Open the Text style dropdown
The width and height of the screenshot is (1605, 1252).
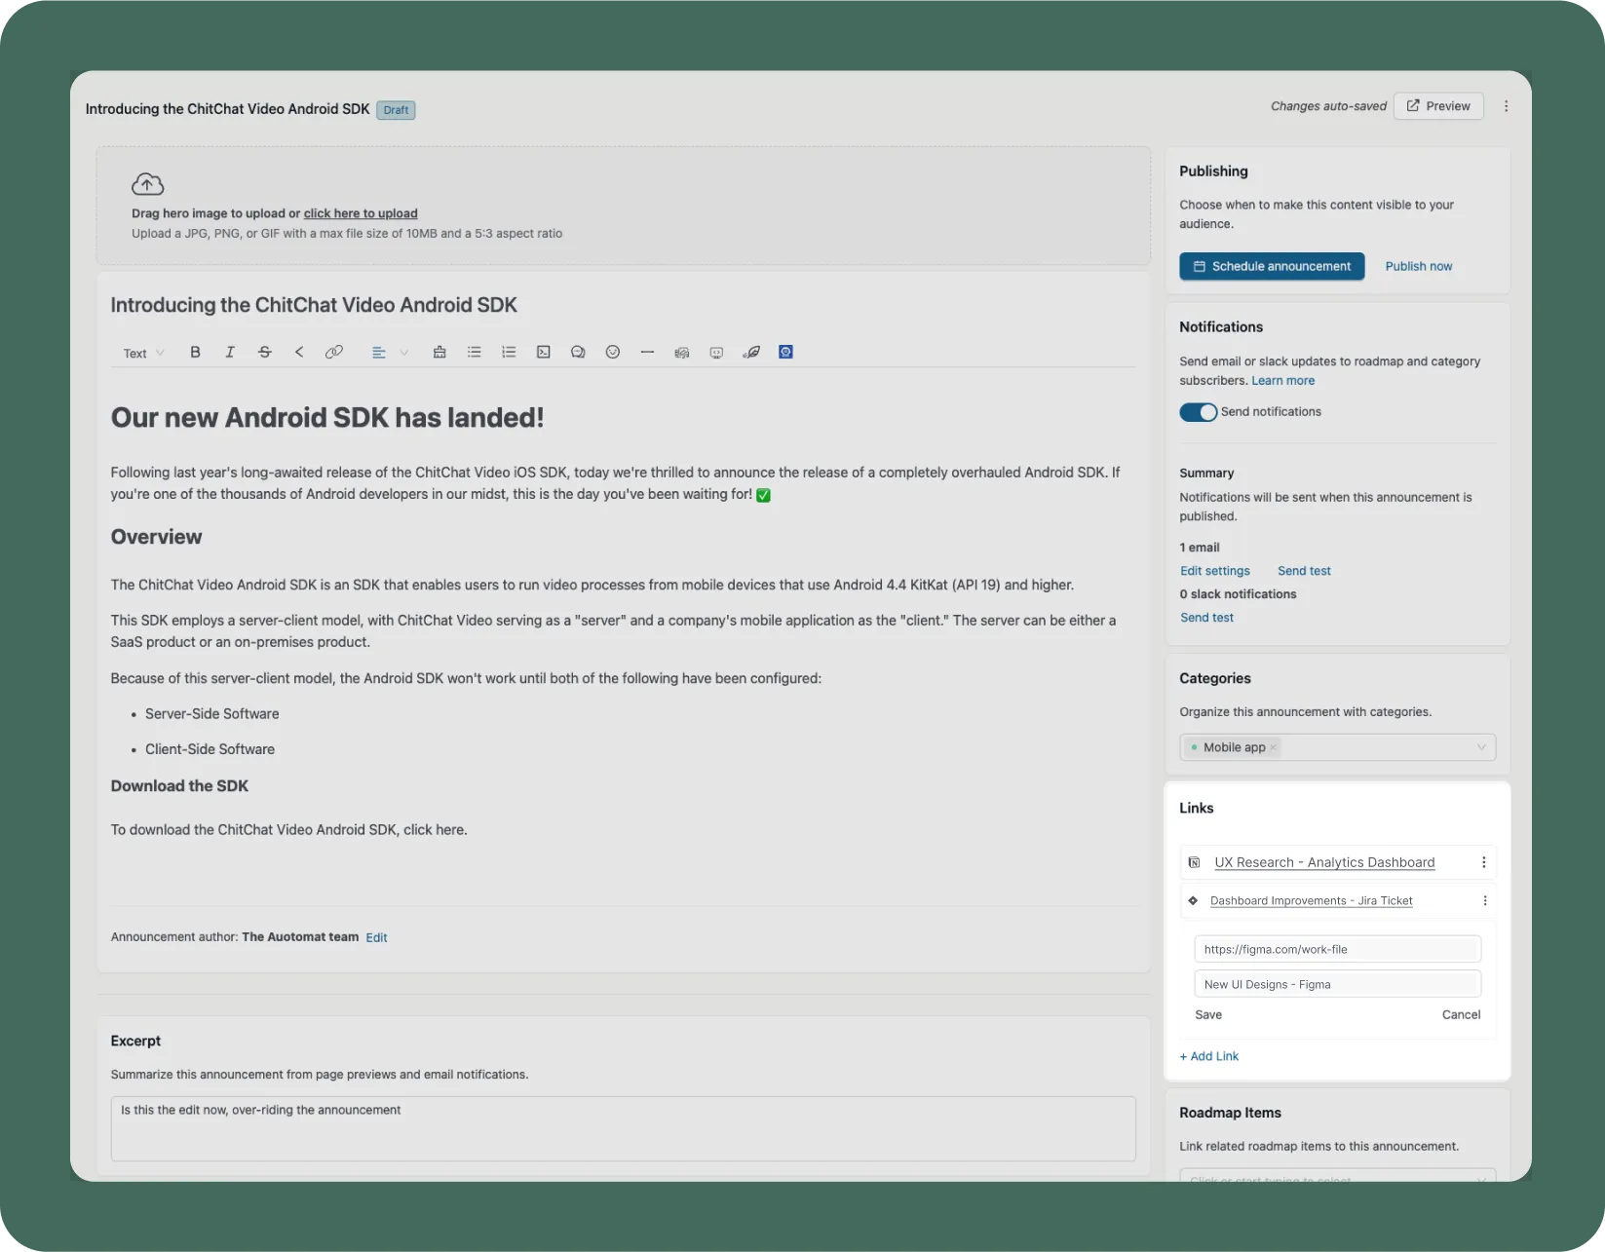pos(141,352)
